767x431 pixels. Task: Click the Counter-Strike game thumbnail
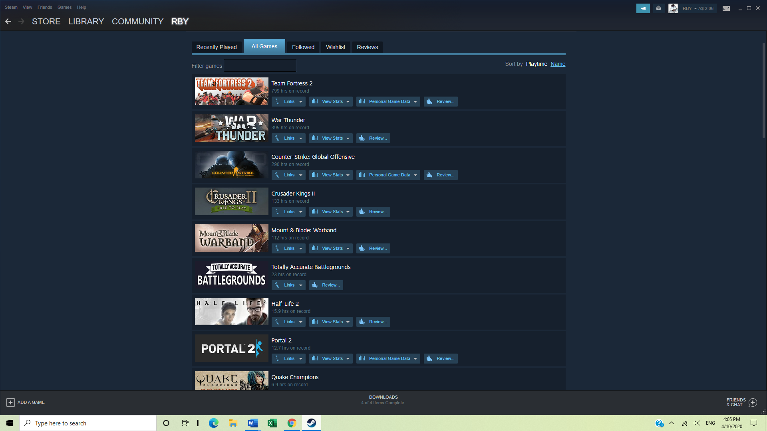tap(231, 164)
